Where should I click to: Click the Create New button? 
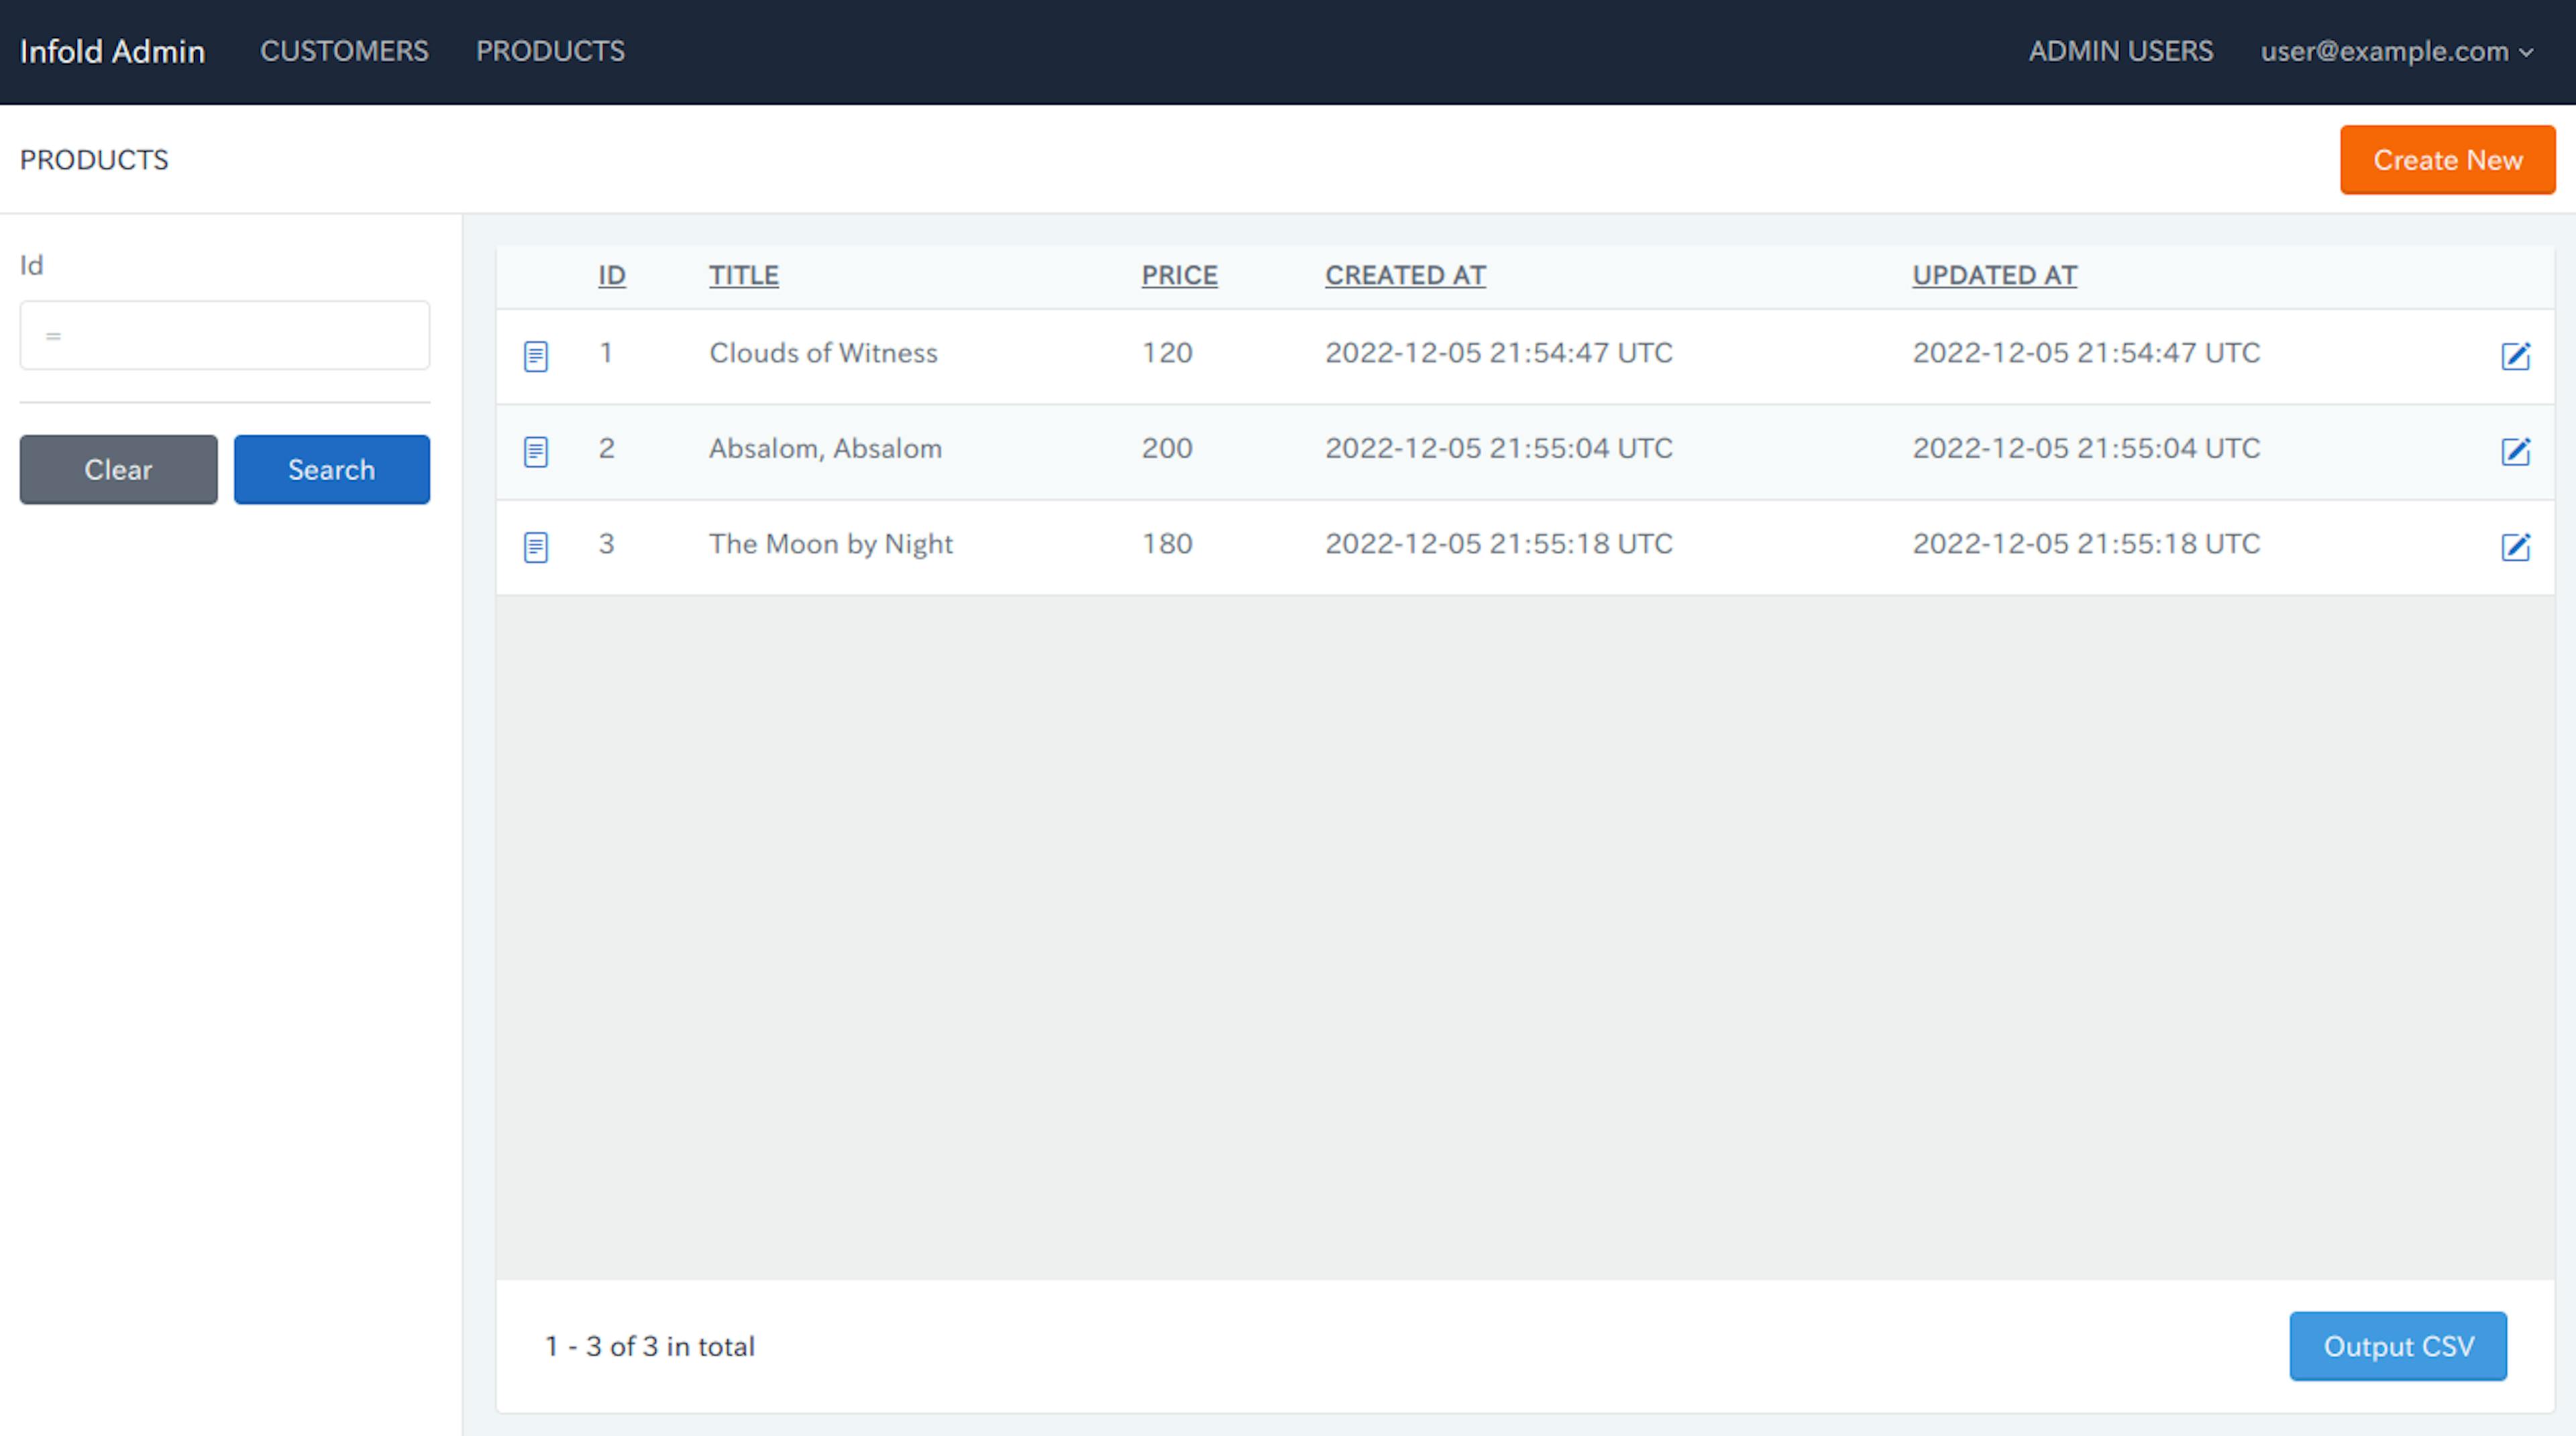pyautogui.click(x=2449, y=159)
